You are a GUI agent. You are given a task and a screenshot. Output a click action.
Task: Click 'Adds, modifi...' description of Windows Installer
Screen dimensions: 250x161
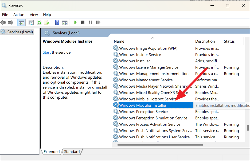point(207,61)
